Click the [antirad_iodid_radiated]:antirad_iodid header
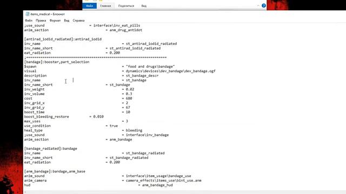Viewport: 346px width, 194px height. [x=63, y=39]
